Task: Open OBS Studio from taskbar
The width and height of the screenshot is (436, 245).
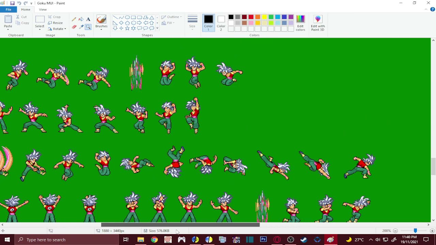Action: point(290,240)
